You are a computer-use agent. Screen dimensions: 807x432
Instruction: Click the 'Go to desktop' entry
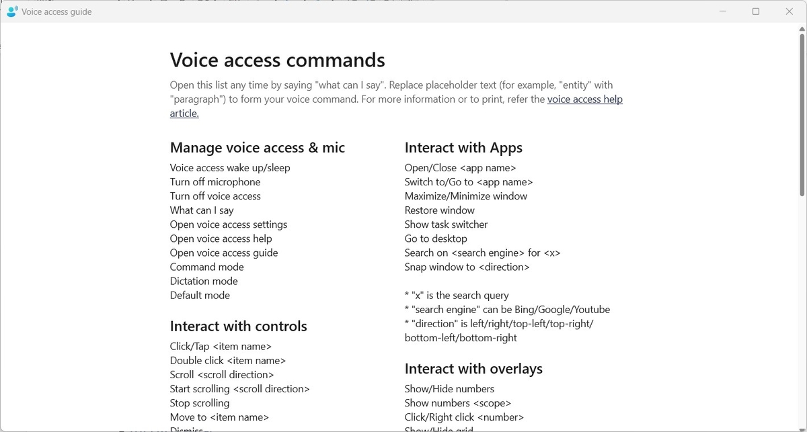pos(436,239)
